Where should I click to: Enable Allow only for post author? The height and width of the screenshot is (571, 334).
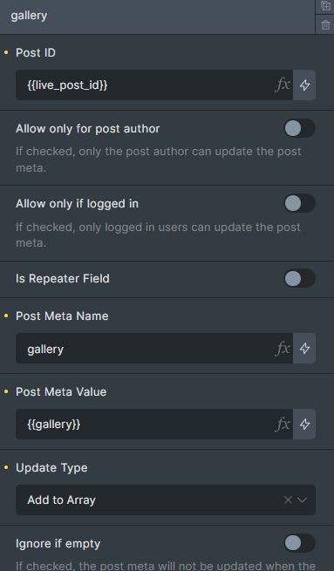pyautogui.click(x=299, y=128)
